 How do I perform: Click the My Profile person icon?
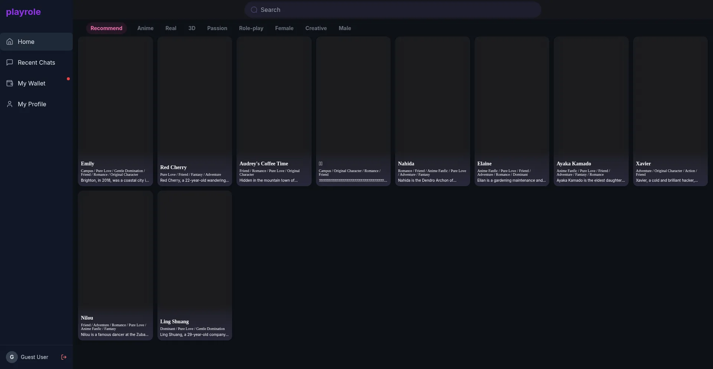10,104
